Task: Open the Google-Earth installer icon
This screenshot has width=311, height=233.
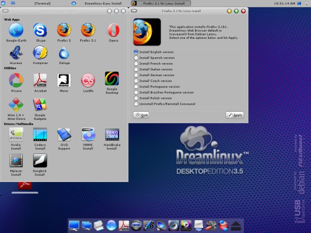Action: [16, 30]
